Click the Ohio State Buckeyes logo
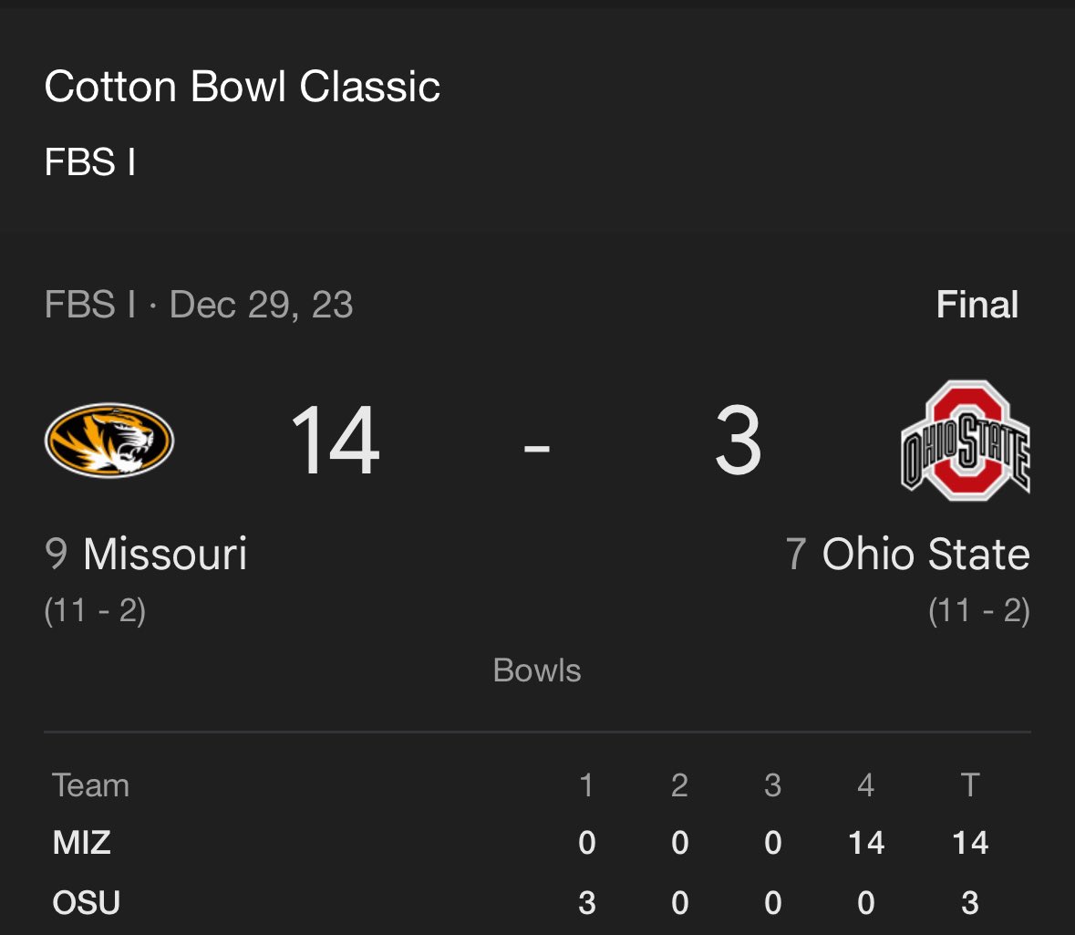Image resolution: width=1075 pixels, height=935 pixels. pos(966,441)
